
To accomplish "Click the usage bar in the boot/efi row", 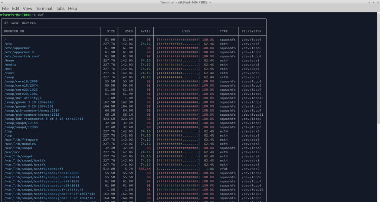I will pos(178,169).
